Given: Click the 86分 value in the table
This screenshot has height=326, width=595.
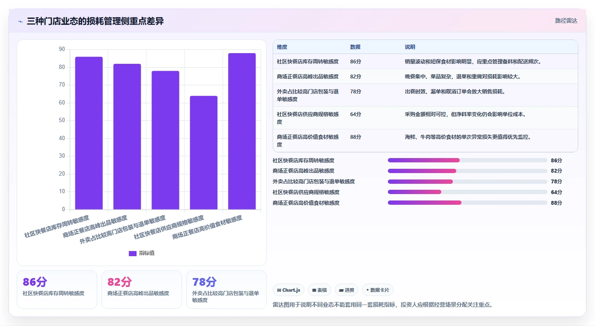Looking at the screenshot, I should 356,61.
